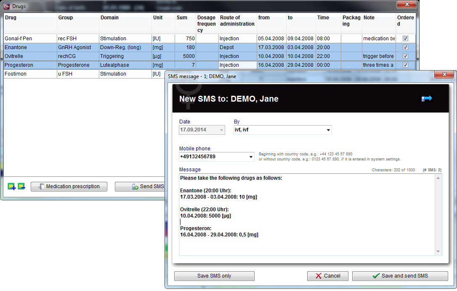Screen dimensions: 457x291
Task: Click the green add medication icon
Action: (12, 186)
